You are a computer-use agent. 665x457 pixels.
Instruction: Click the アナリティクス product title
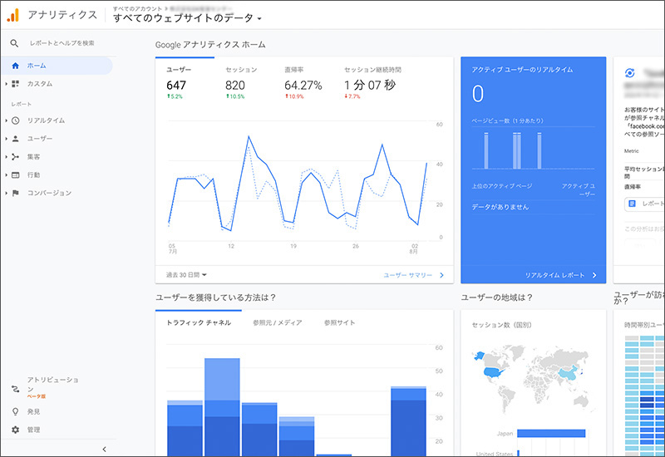(63, 15)
